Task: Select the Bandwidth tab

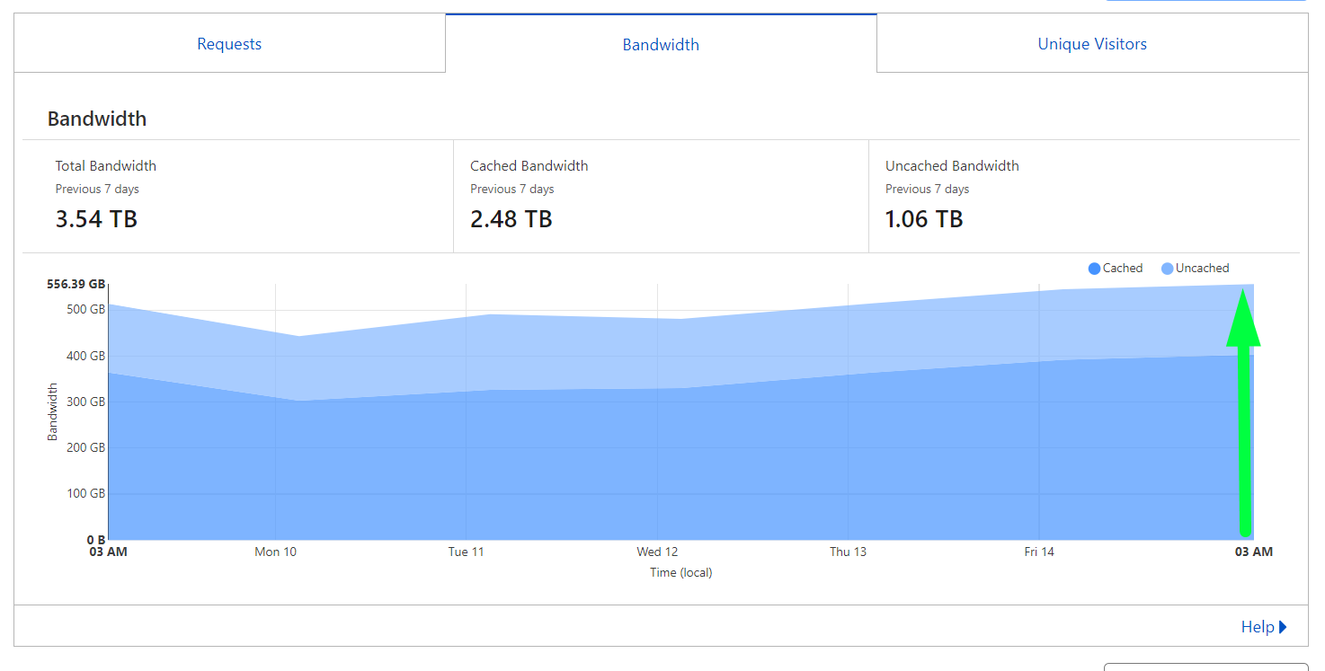Action: point(661,44)
